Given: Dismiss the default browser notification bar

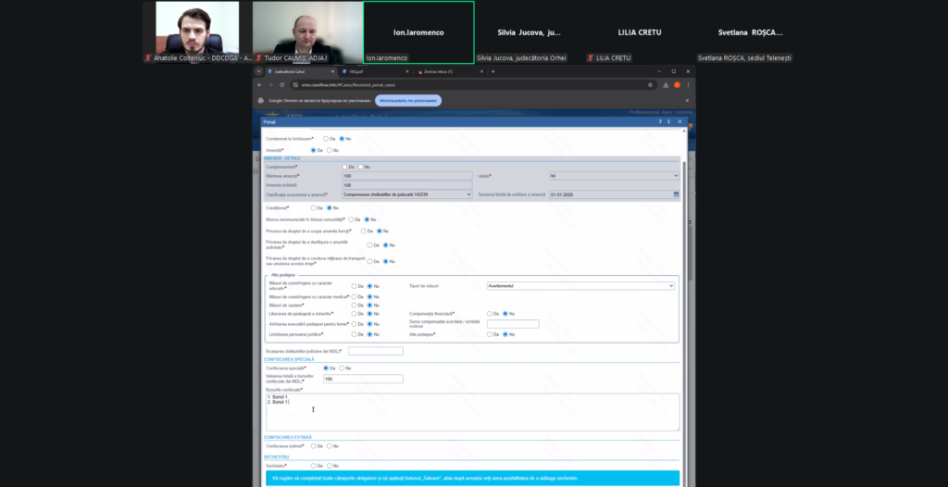Looking at the screenshot, I should tap(688, 100).
